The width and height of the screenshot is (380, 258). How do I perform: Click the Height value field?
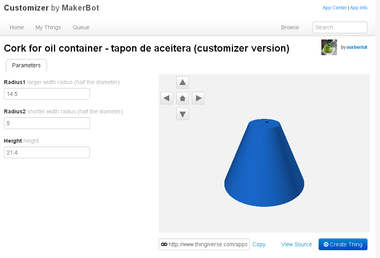click(47, 152)
